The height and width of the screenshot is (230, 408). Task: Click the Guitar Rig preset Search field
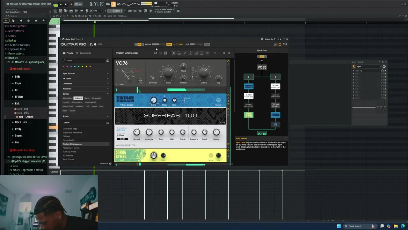pyautogui.click(x=84, y=61)
